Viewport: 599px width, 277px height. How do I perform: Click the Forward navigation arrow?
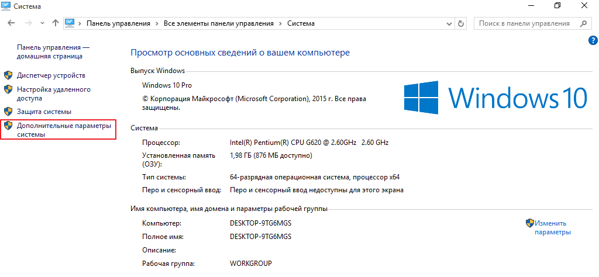point(27,23)
